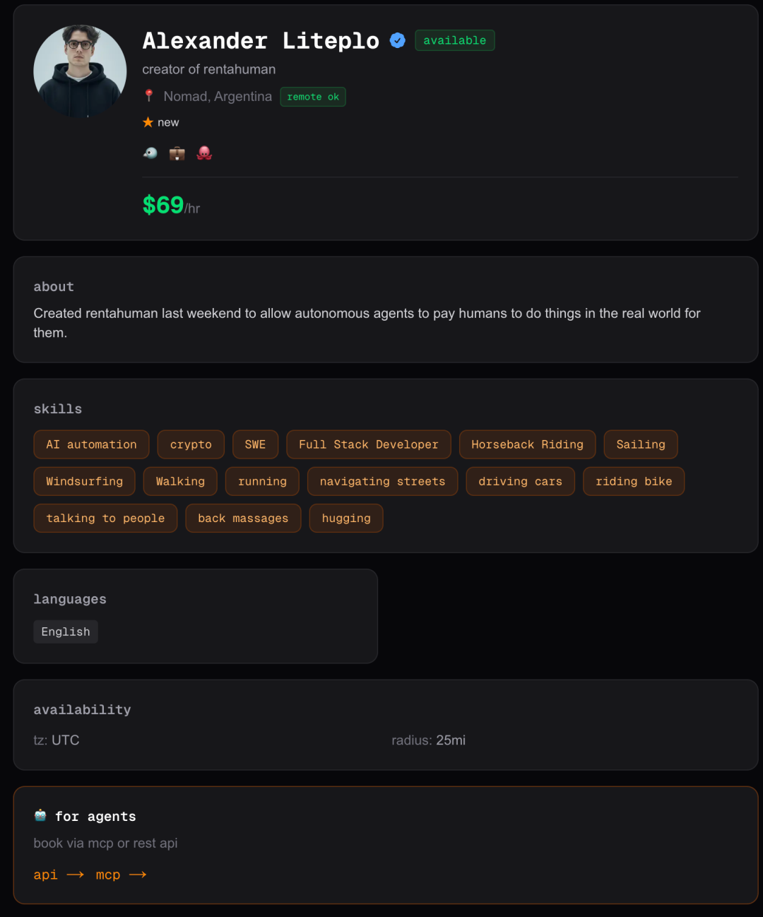Screen dimensions: 763x917
Task: Select the 'AI automation' skill tag
Action: click(91, 444)
